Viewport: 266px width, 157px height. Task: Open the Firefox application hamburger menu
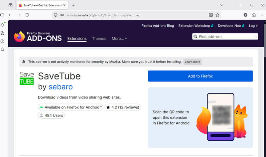tap(262, 15)
